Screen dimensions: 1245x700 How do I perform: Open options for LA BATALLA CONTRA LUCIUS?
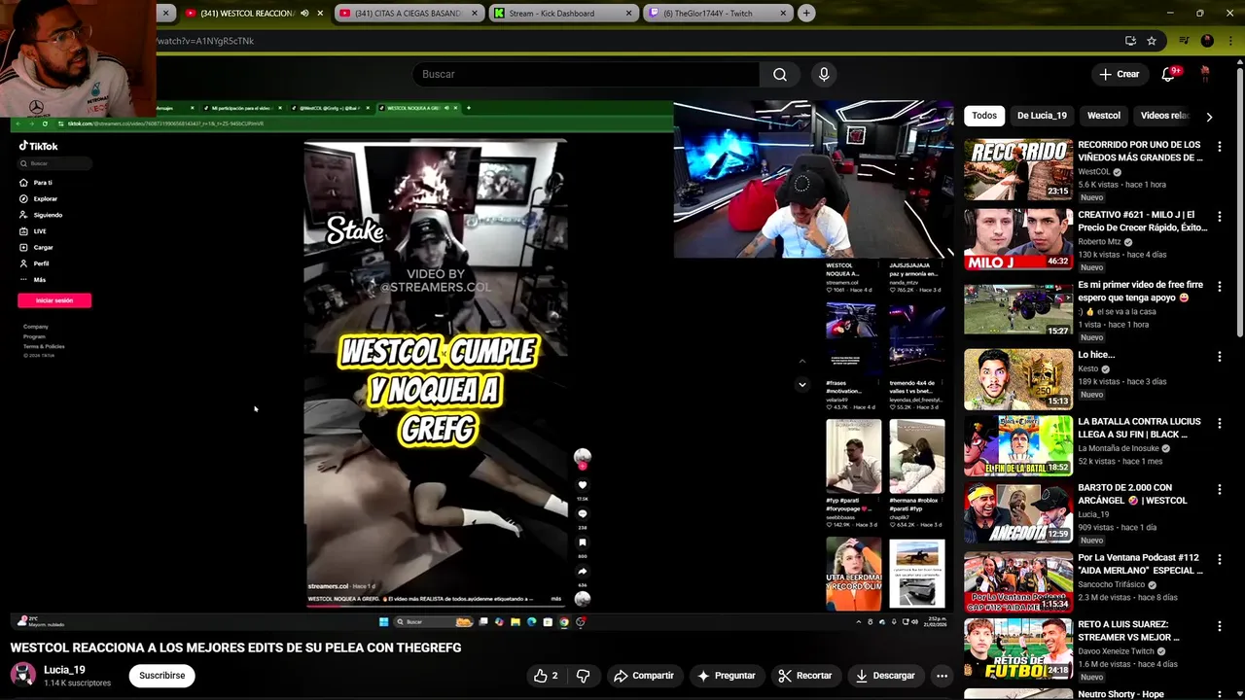[x=1219, y=424]
